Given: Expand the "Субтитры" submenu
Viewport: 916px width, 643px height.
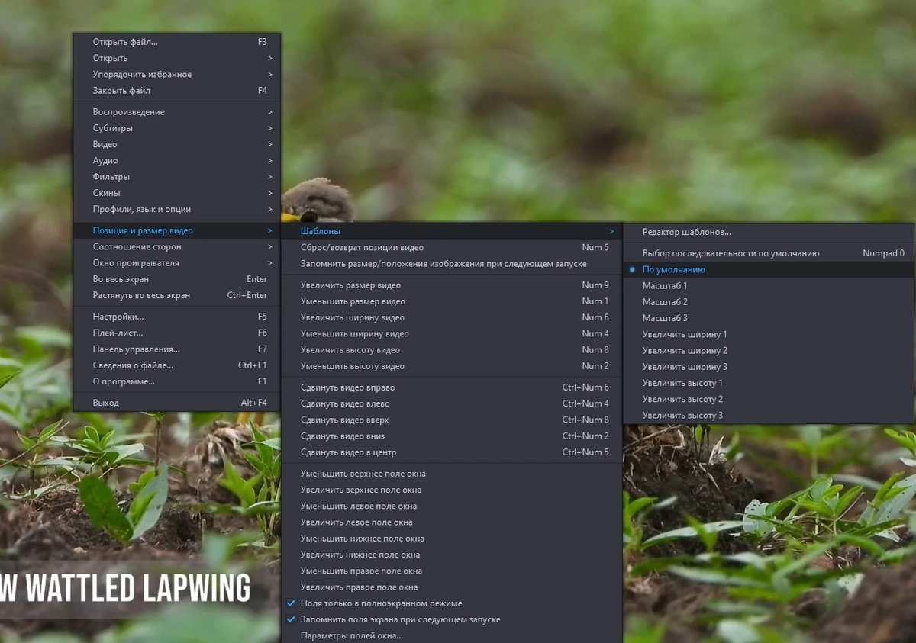Looking at the screenshot, I should pos(177,128).
